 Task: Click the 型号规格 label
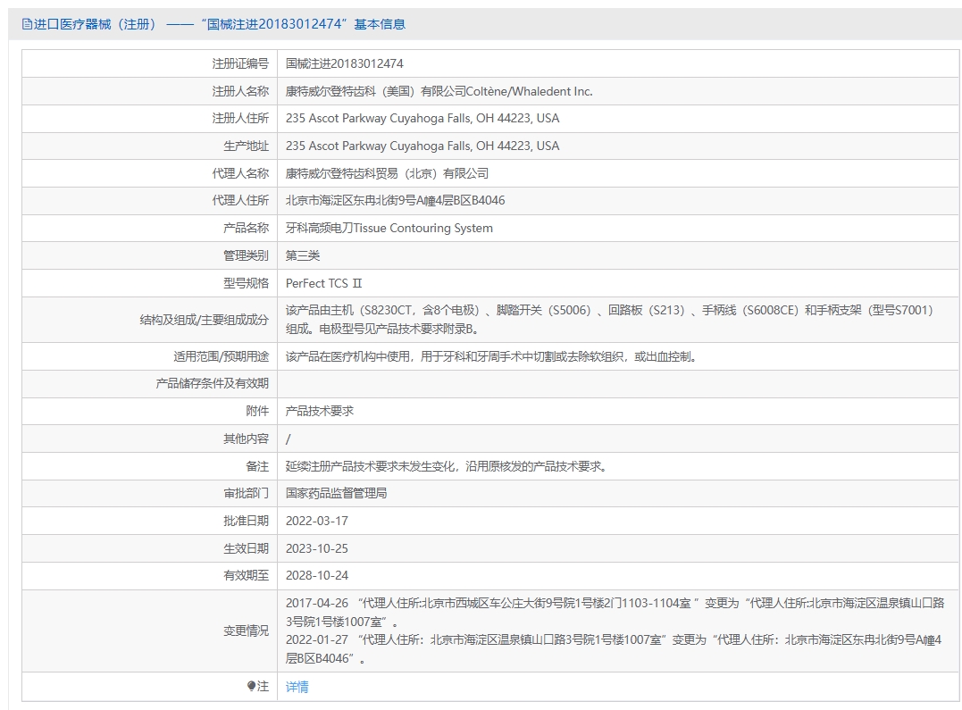(246, 283)
